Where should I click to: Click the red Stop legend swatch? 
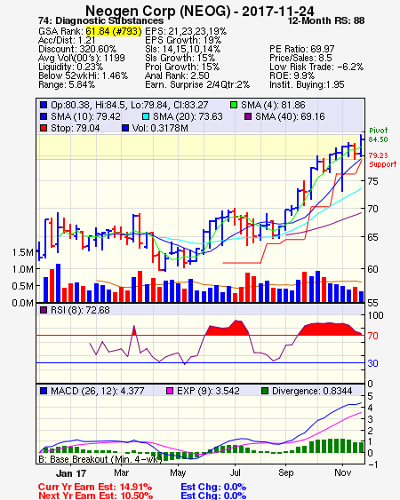[44, 128]
